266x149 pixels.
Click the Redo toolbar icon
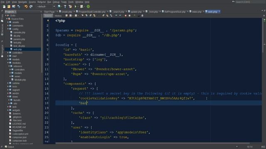point(31,7)
